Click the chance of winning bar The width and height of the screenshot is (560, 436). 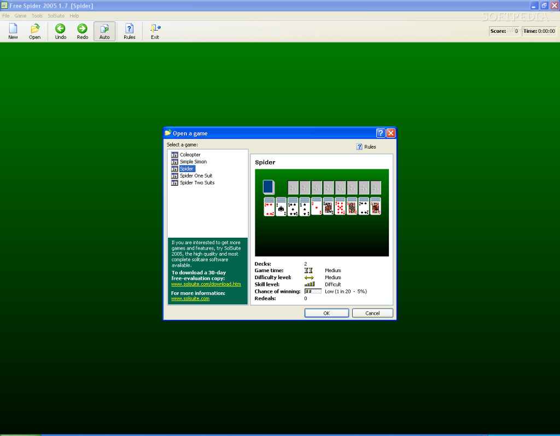[313, 292]
